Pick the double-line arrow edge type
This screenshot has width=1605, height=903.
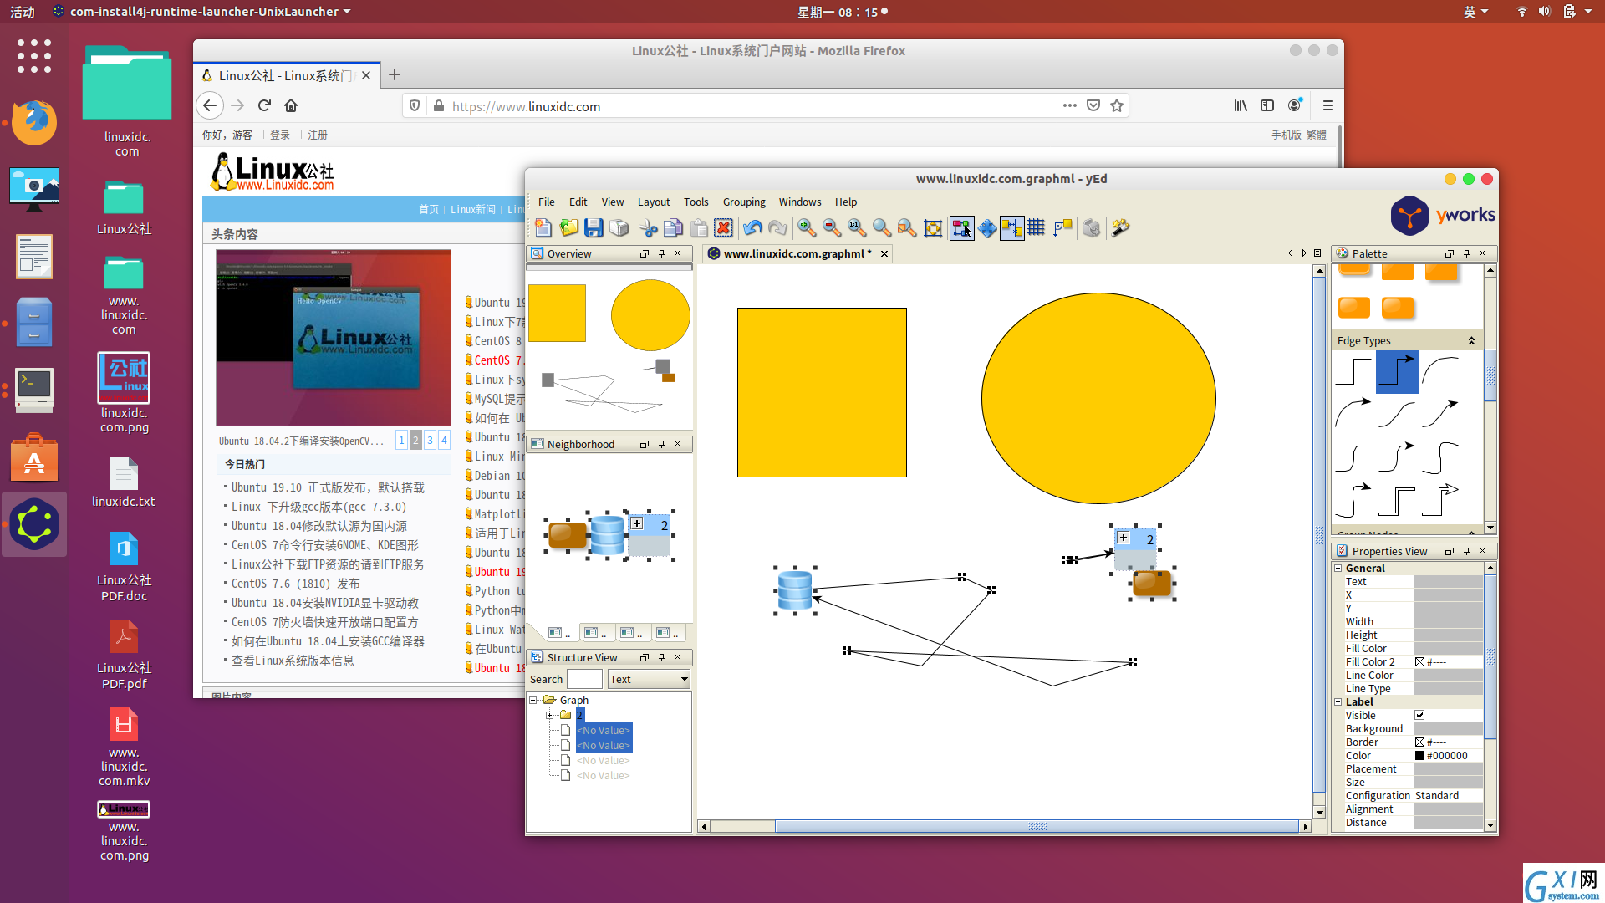tap(1440, 500)
